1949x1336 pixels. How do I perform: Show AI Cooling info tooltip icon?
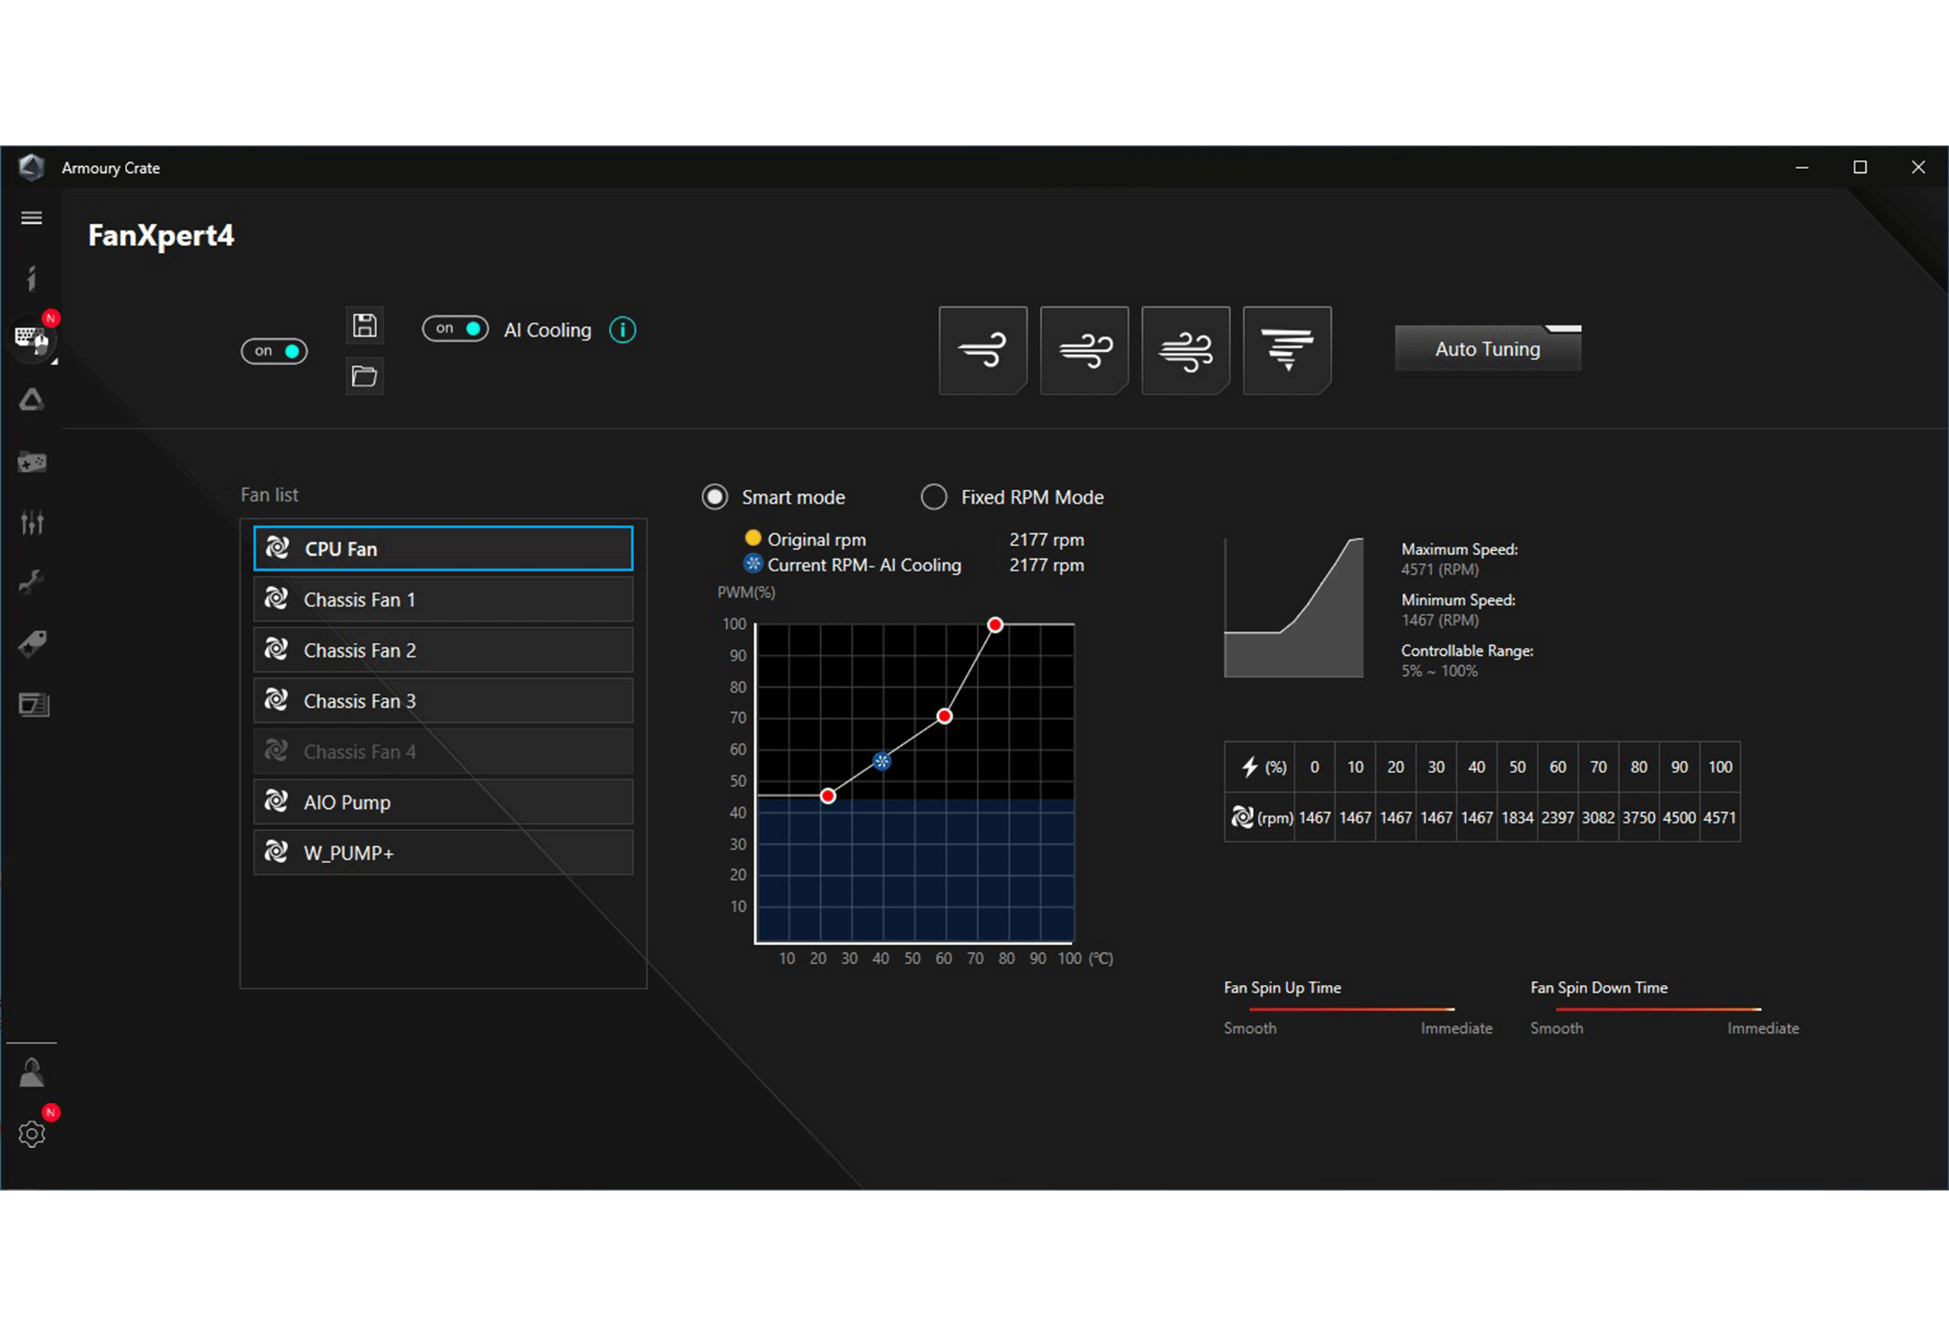pyautogui.click(x=622, y=331)
